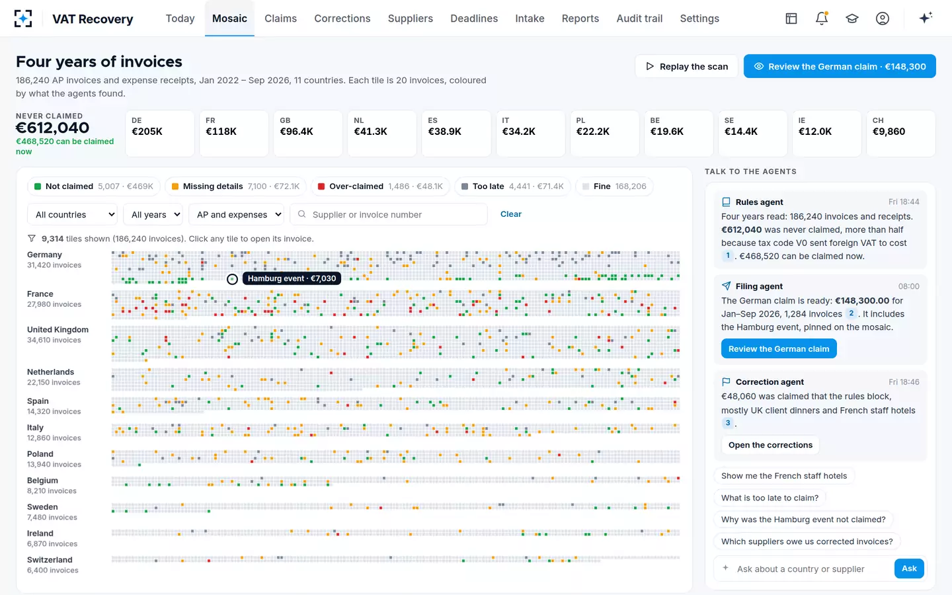
Task: Toggle the Too late legend filter
Action: 512,186
